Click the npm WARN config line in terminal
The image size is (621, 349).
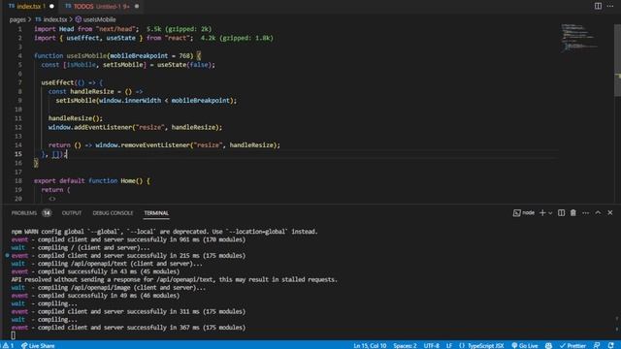164,232
